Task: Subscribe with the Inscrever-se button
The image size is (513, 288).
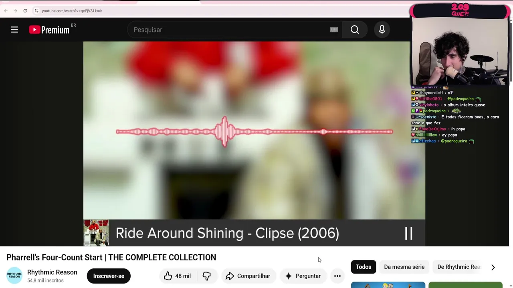Action: click(x=109, y=276)
